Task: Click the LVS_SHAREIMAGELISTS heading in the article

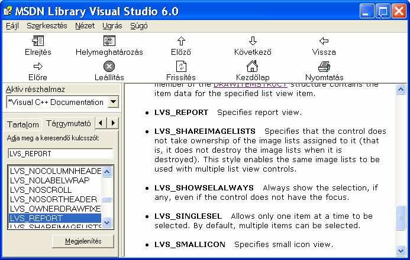Action: (x=205, y=131)
